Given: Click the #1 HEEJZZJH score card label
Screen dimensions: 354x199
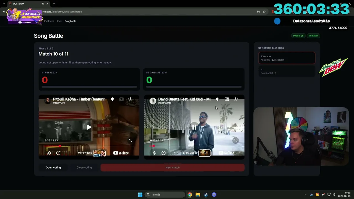Looking at the screenshot, I should (x=50, y=72).
